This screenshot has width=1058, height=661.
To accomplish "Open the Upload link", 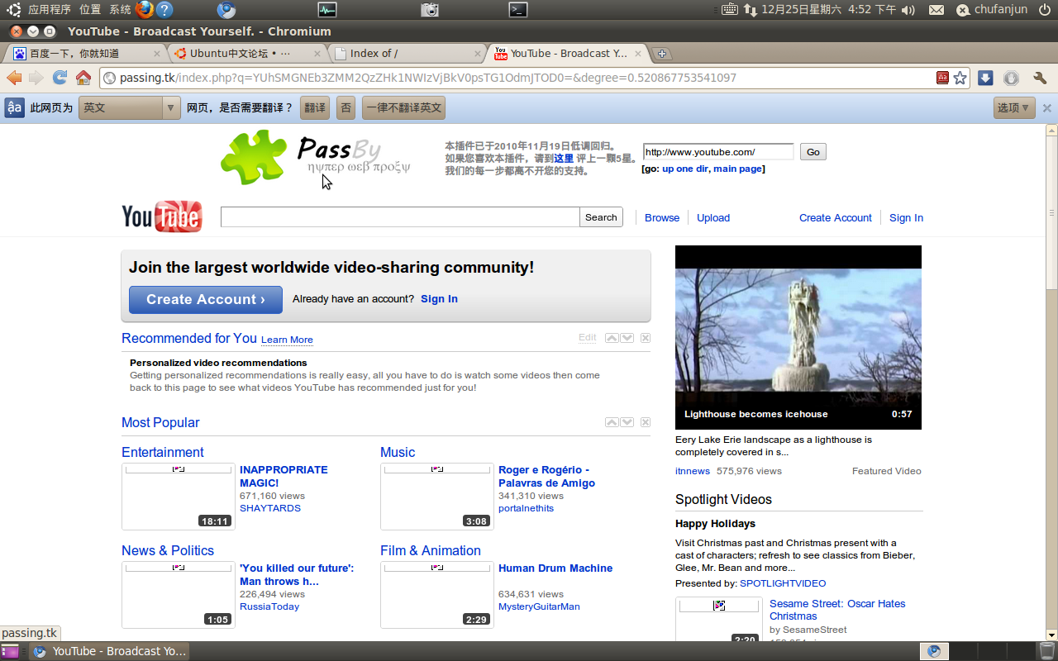I will (x=713, y=218).
